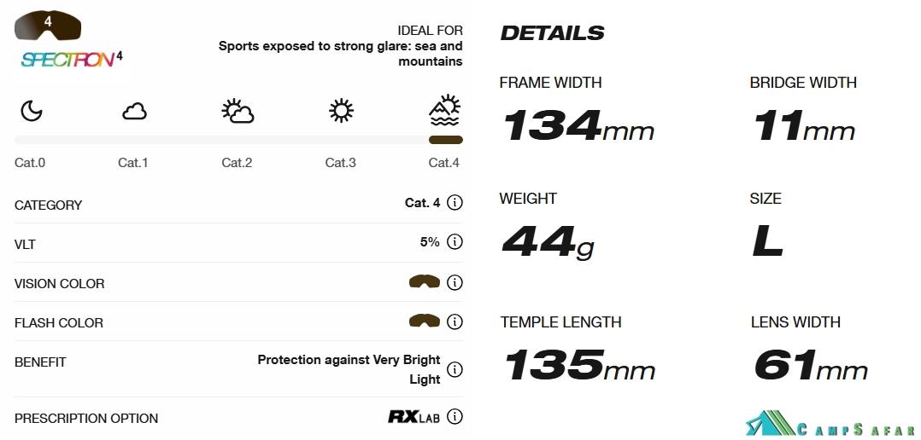Screen dimensions: 921x440
Task: Open the VLT 5% info icon
Action: 455,241
